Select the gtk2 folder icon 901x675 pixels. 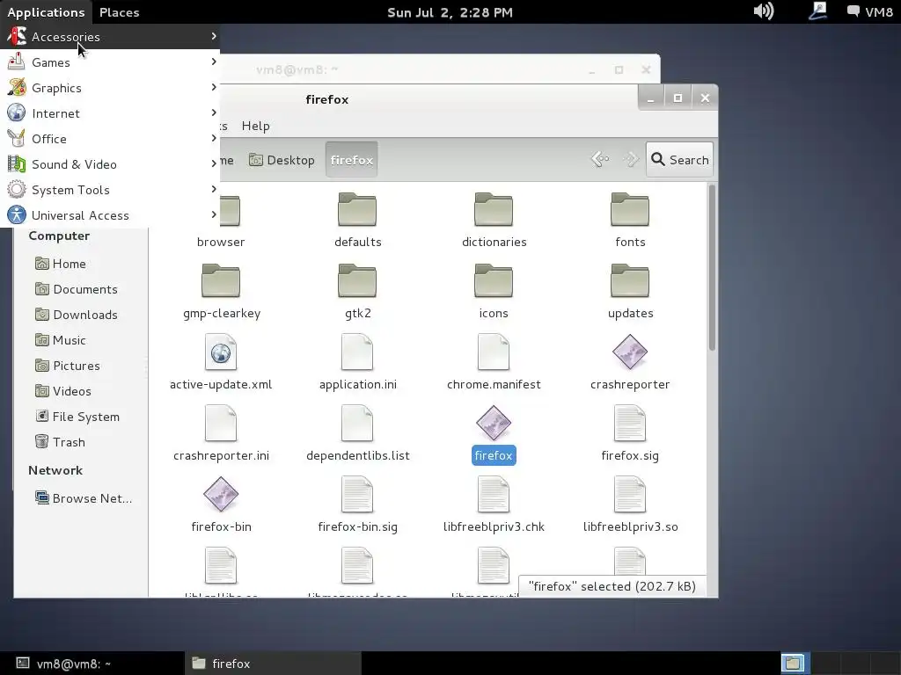tap(357, 280)
